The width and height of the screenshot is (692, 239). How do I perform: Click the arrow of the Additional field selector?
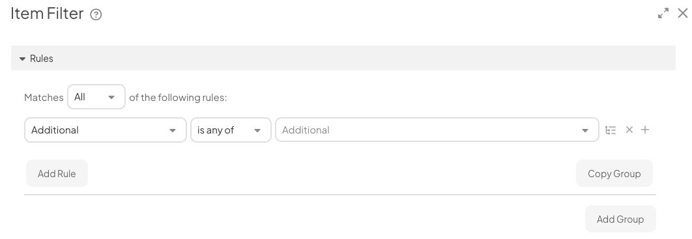point(173,130)
